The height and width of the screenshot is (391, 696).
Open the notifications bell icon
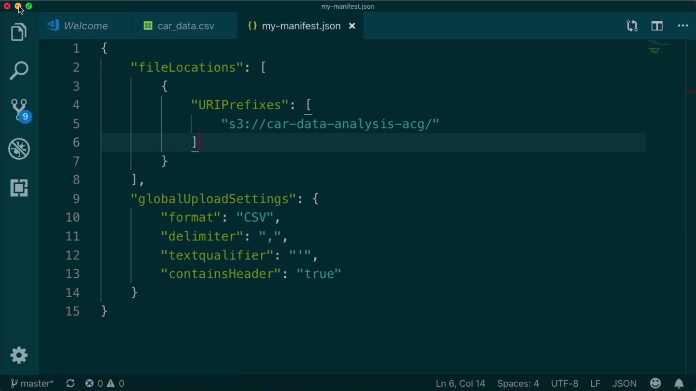(679, 383)
